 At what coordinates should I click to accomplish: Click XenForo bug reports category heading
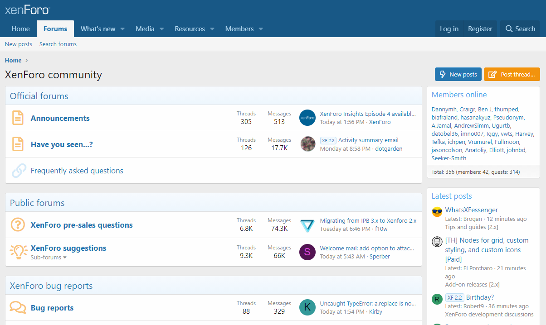(x=51, y=286)
